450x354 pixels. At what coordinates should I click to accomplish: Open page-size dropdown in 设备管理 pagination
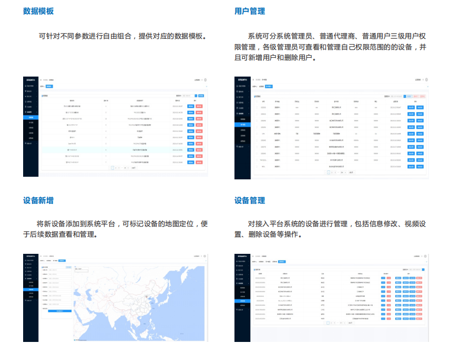(x=351, y=323)
